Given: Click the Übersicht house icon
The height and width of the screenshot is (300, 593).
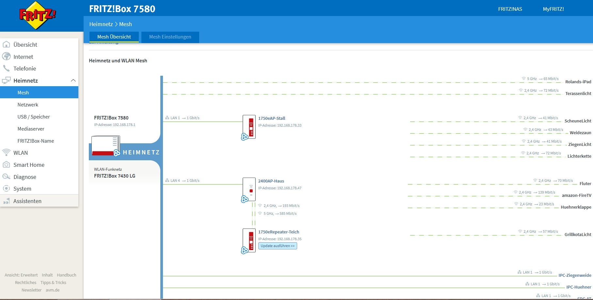Looking at the screenshot, I should (6, 44).
